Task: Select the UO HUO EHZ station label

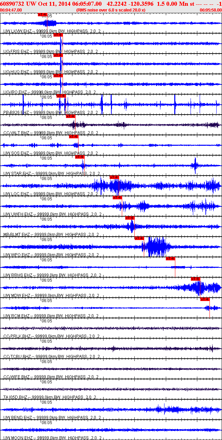Action: click(50, 72)
